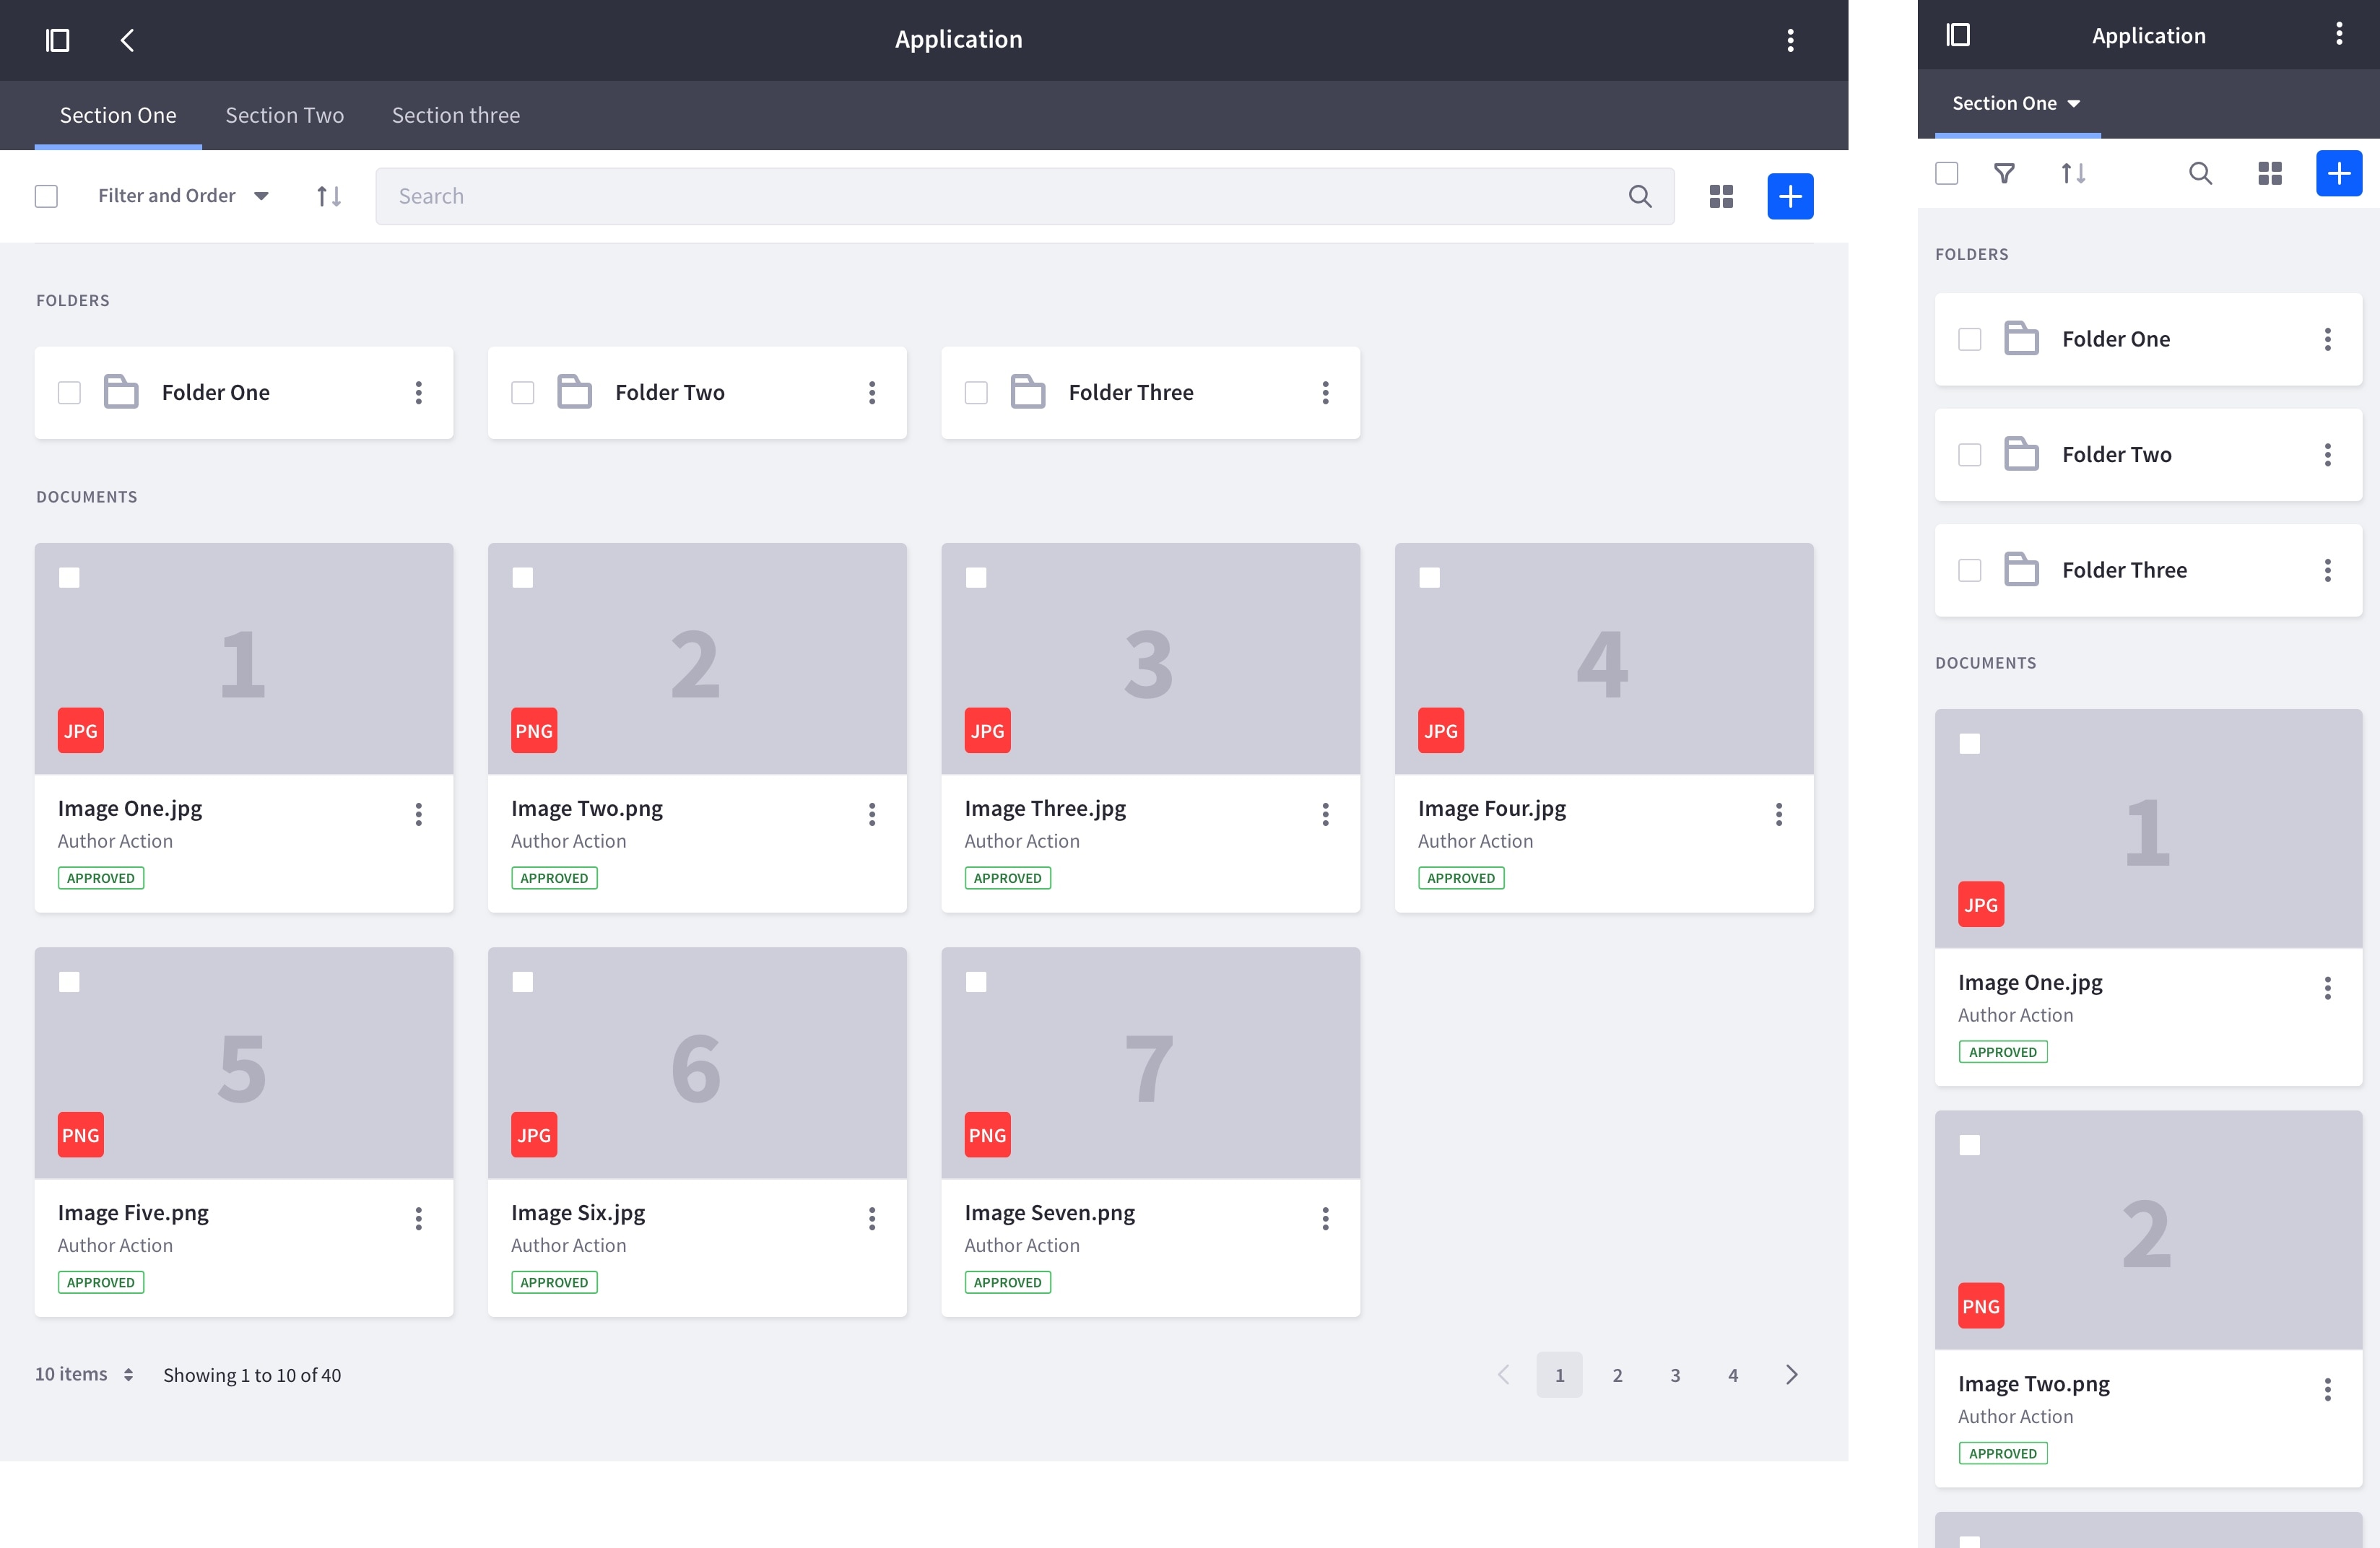Click the blue plus button in the main toolbar
This screenshot has width=2380, height=1548.
coord(1790,196)
